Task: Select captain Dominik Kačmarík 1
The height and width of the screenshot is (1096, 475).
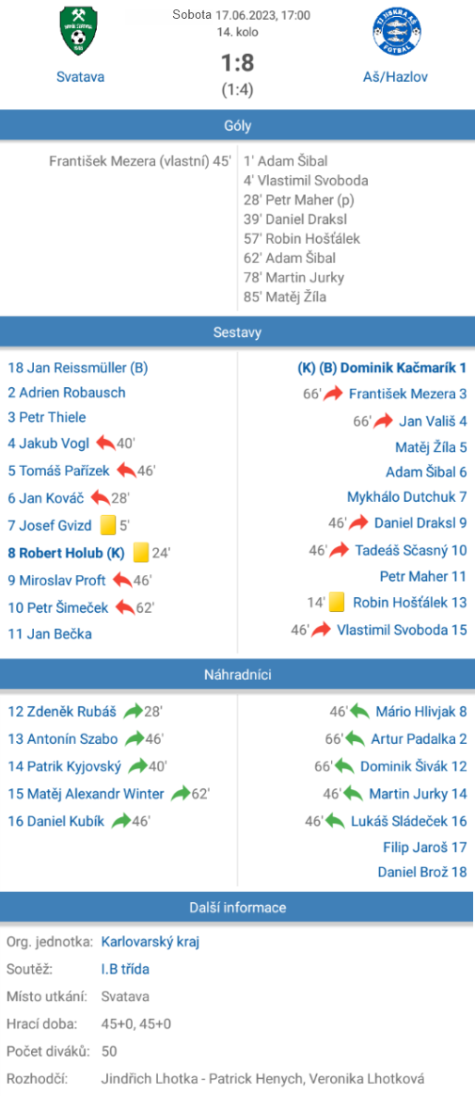Action: 382,367
